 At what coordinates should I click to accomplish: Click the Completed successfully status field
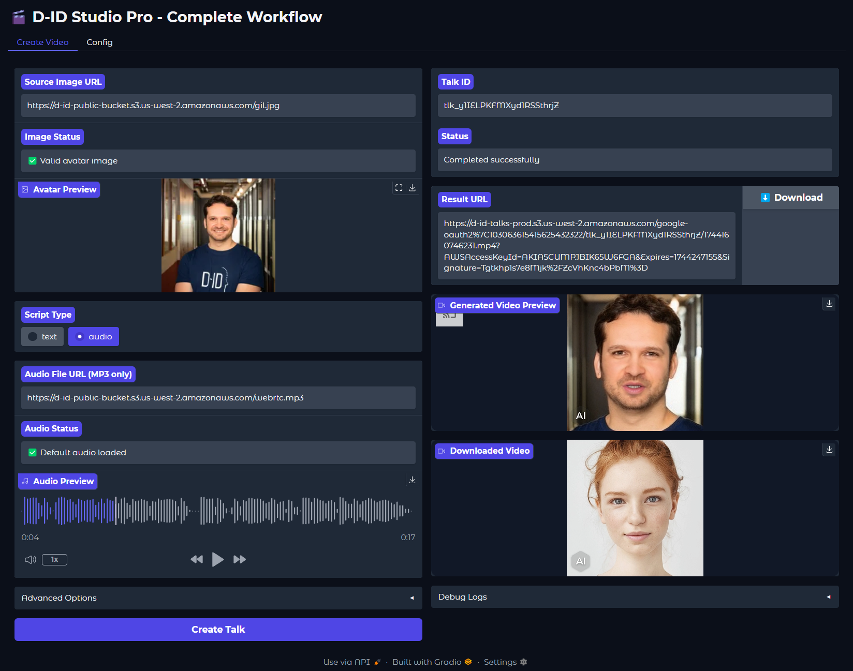click(x=635, y=160)
